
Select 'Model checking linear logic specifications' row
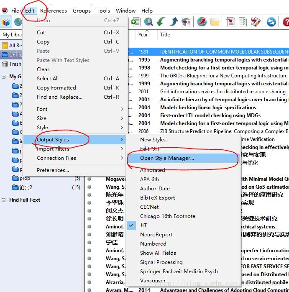coord(209,107)
